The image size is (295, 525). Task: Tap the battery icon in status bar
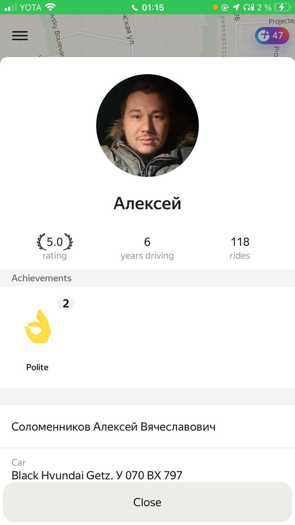tap(282, 7)
